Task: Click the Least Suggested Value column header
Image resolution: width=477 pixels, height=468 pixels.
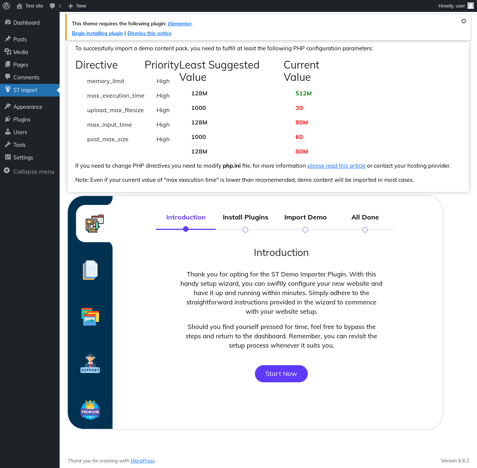Action: pyautogui.click(x=219, y=71)
